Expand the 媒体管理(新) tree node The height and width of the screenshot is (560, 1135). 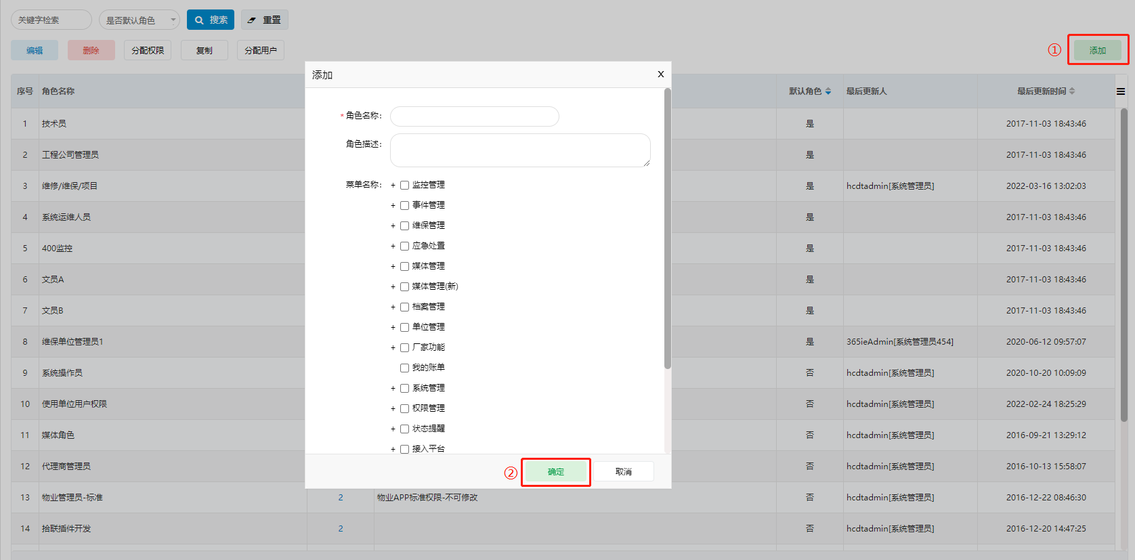[x=393, y=286]
